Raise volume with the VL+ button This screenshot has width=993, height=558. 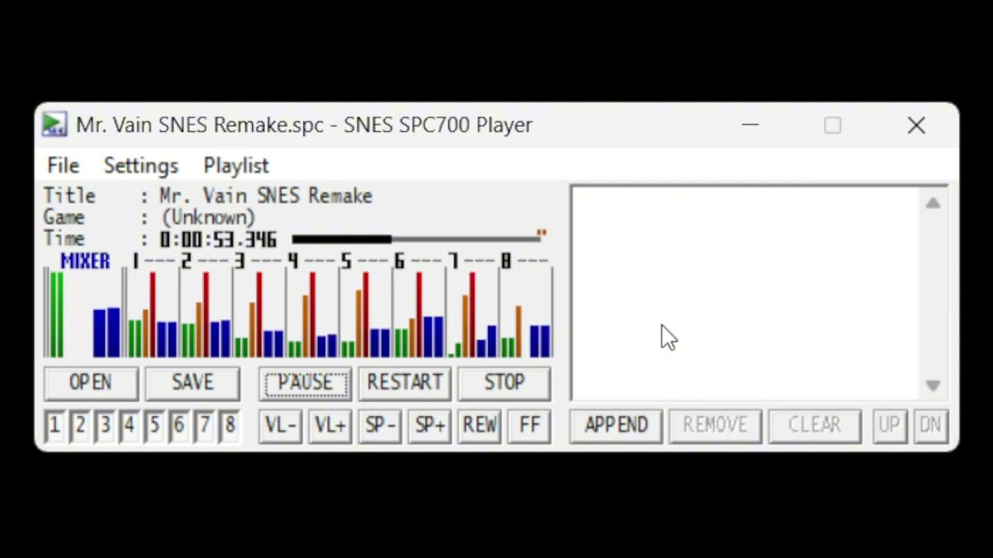tap(330, 425)
